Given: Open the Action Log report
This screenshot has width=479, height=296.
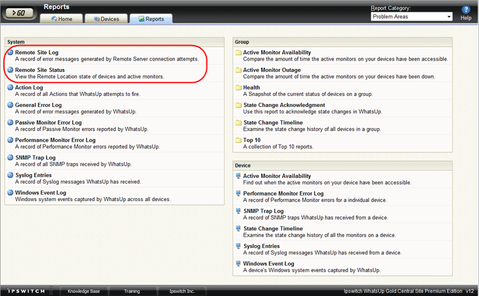Looking at the screenshot, I should point(29,88).
